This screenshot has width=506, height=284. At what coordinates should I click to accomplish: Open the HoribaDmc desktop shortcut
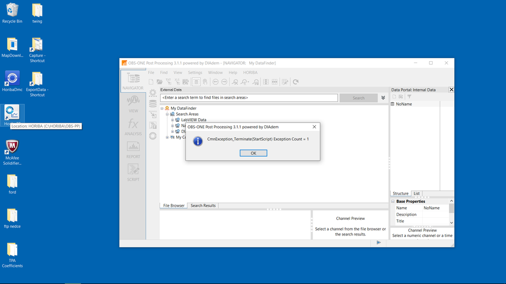click(12, 81)
